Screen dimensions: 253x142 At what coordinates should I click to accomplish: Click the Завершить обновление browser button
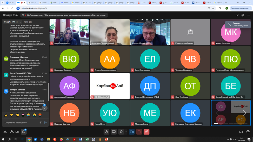239,8
